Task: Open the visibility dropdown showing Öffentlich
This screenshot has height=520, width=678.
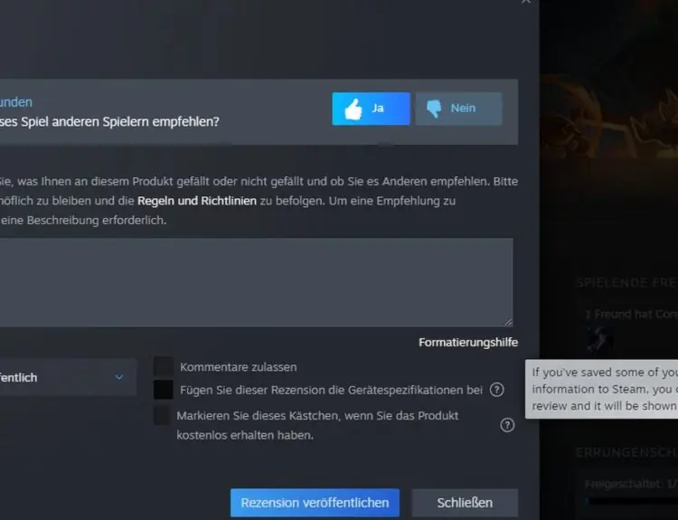Action: (68, 377)
